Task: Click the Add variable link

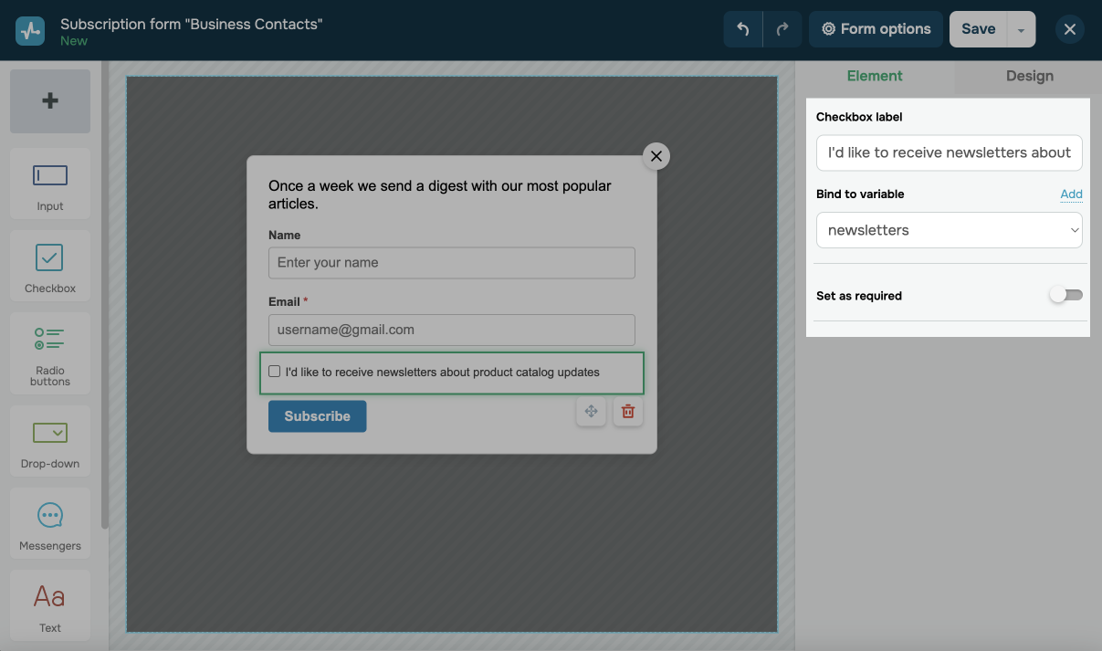Action: [x=1071, y=194]
